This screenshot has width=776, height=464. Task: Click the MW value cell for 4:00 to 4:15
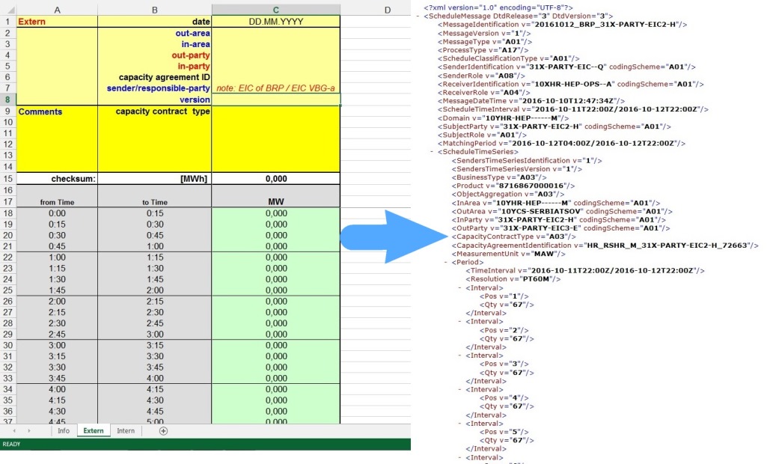[x=275, y=389]
